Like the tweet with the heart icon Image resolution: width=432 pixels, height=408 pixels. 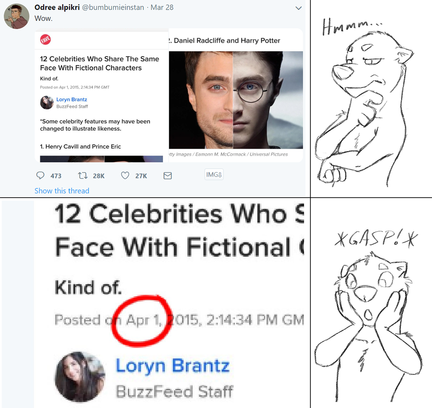pyautogui.click(x=125, y=175)
